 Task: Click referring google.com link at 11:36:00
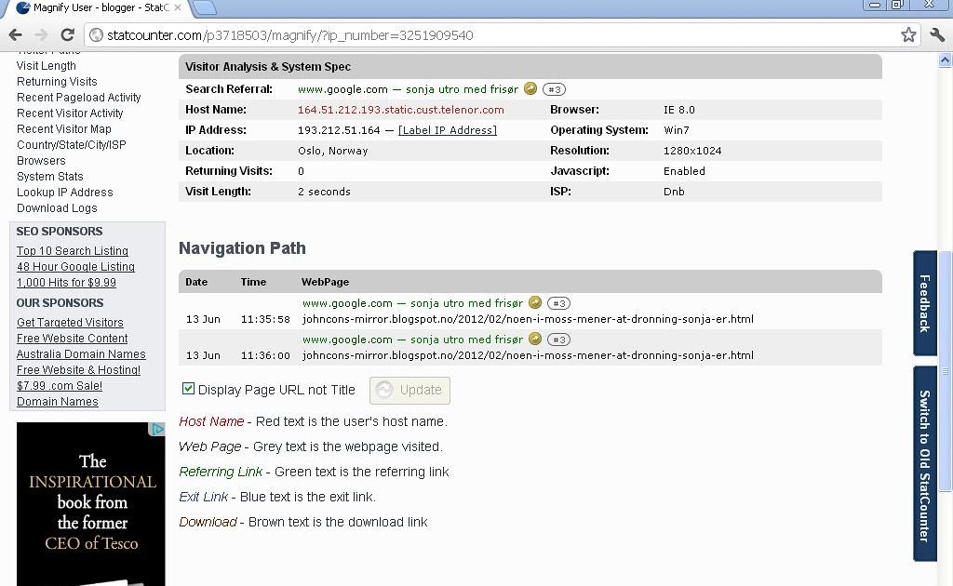[412, 340]
